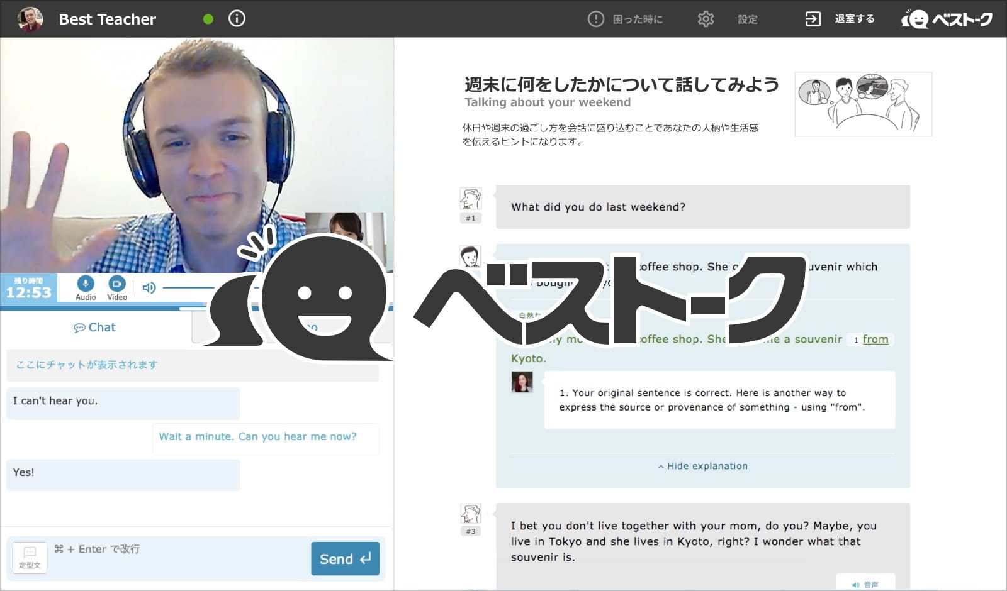Click the green online status dot
1007x591 pixels.
click(208, 19)
